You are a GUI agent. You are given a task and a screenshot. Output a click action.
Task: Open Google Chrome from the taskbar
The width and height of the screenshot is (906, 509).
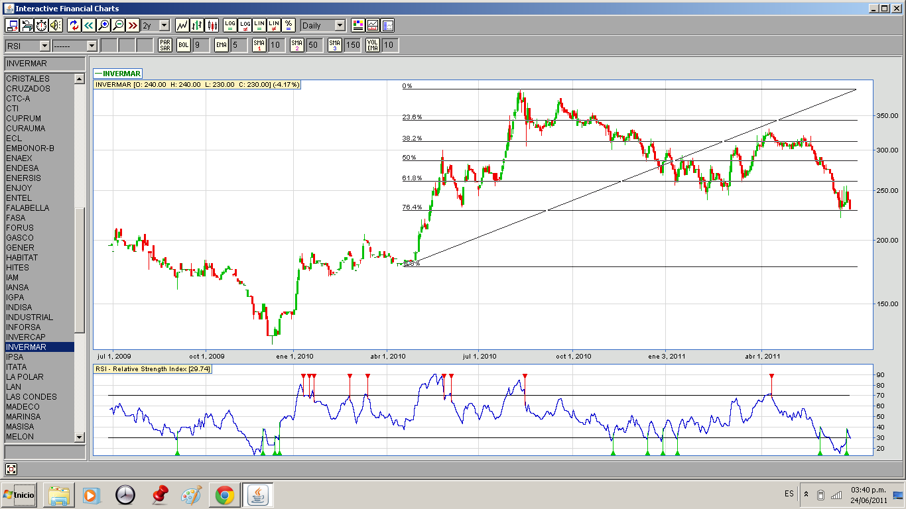point(224,495)
